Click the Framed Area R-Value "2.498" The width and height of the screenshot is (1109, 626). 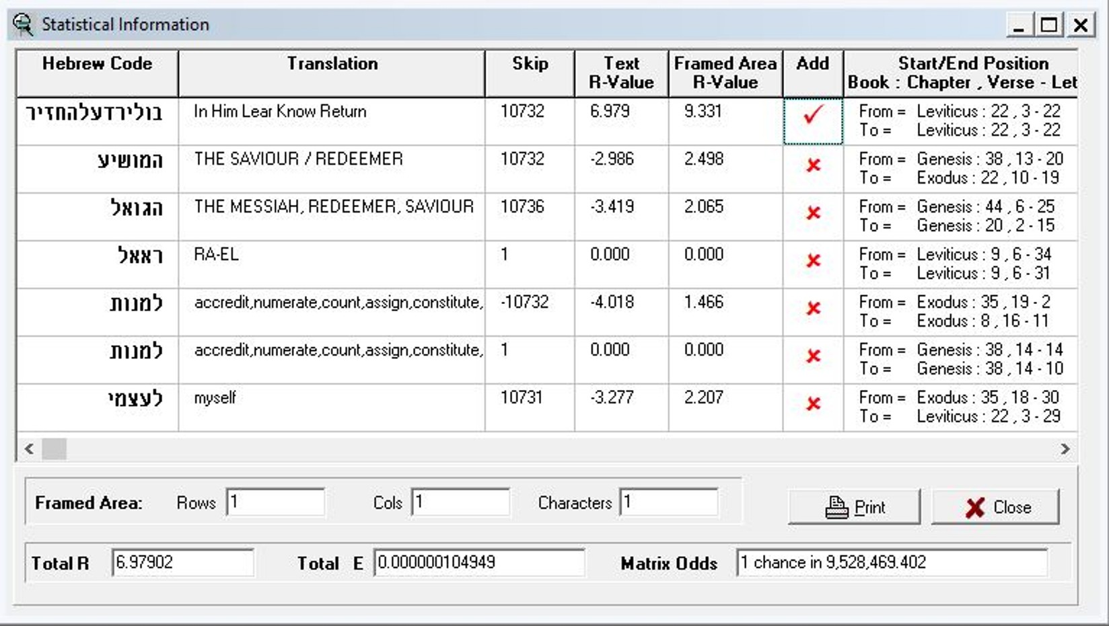tap(704, 159)
